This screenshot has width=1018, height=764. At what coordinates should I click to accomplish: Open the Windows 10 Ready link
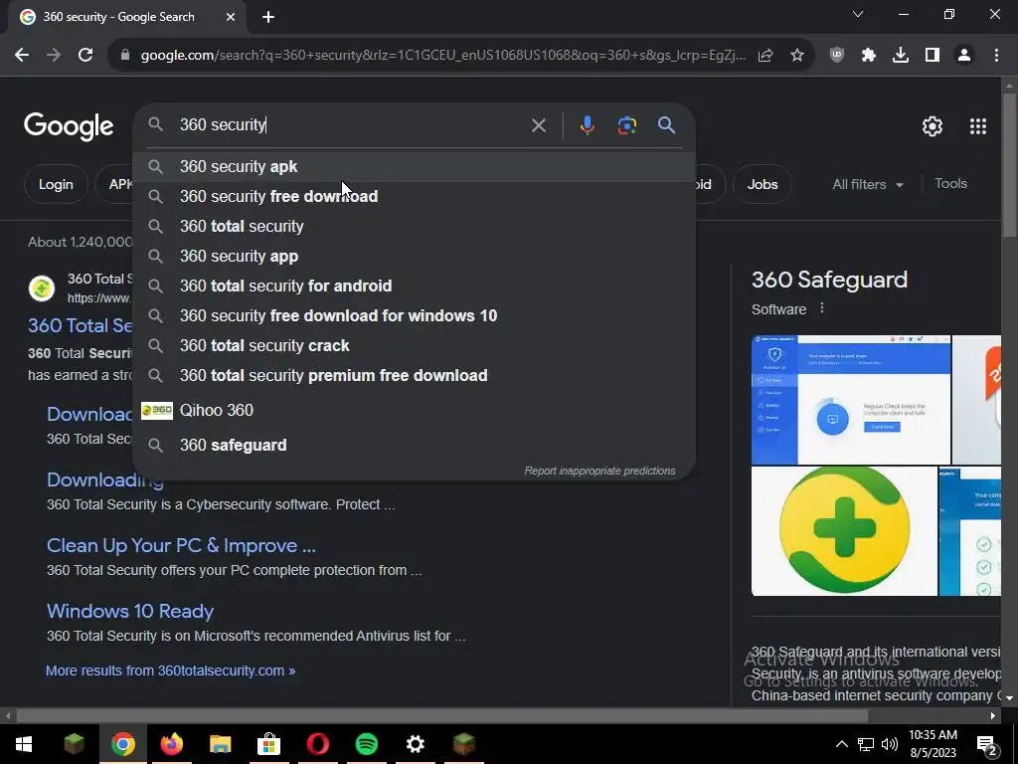(x=130, y=612)
